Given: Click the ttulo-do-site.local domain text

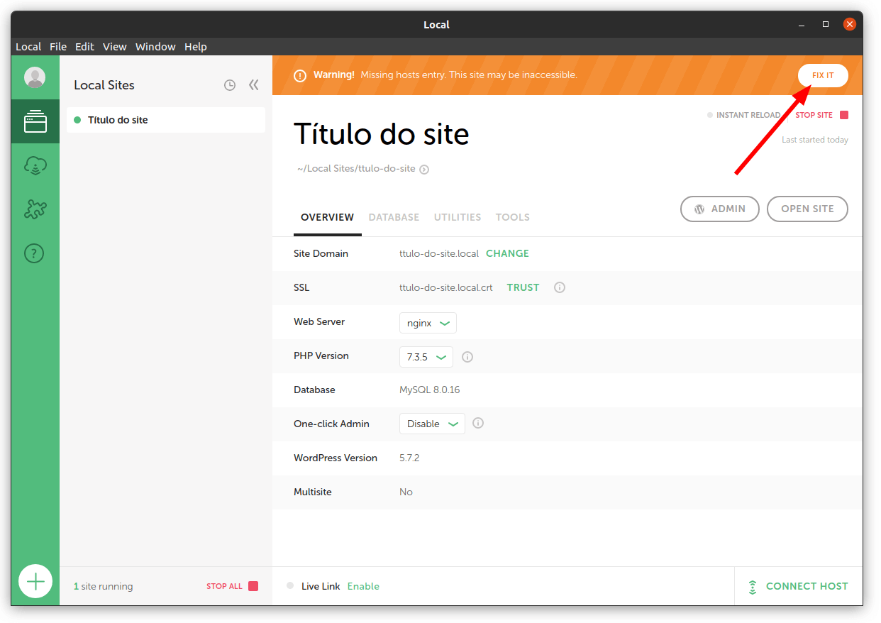Looking at the screenshot, I should (x=439, y=253).
